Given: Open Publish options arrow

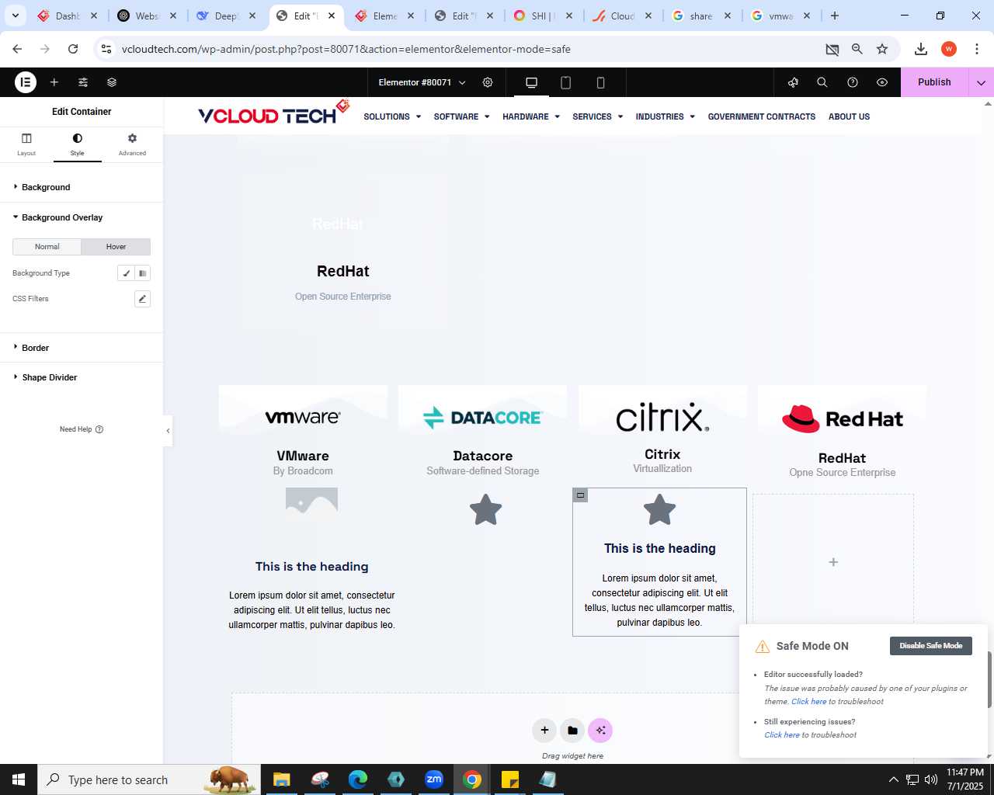Looking at the screenshot, I should [x=981, y=82].
